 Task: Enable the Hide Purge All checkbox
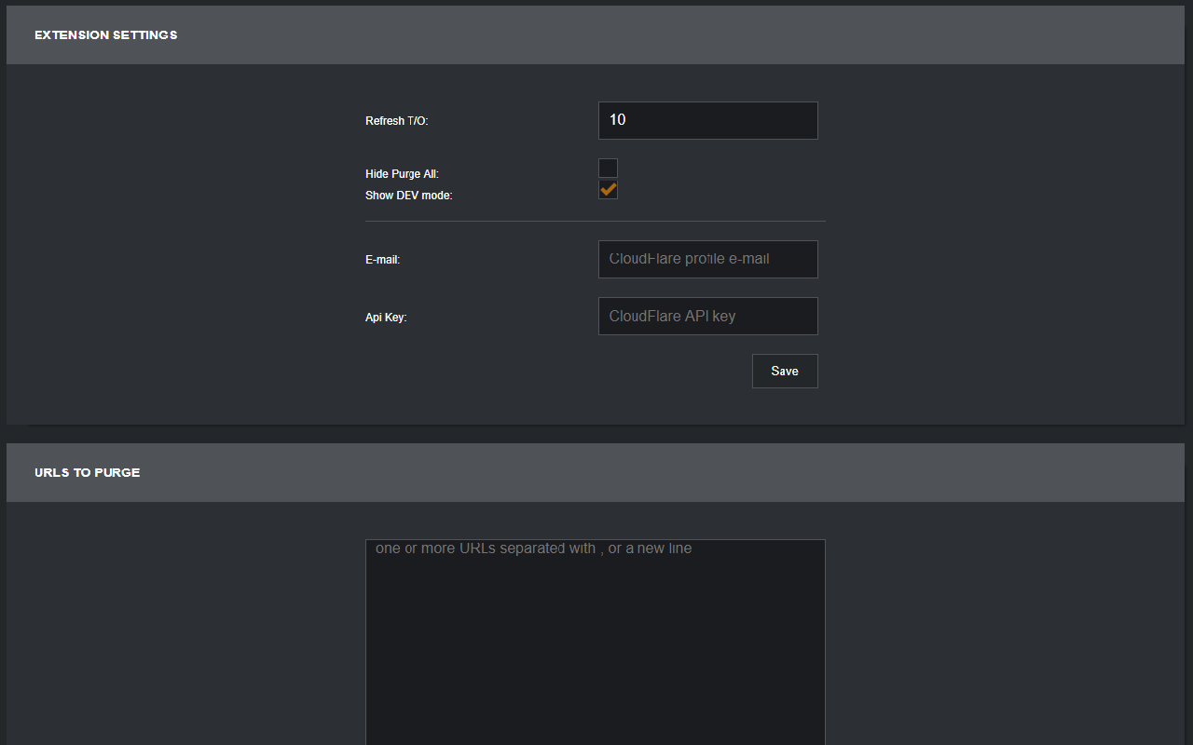pos(608,168)
